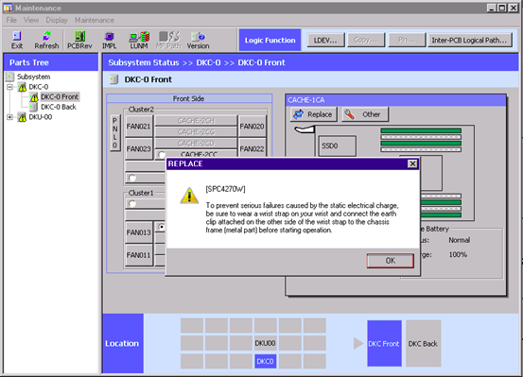Viewport: 523px width, 377px height.
Task: Click the Version toolbar icon
Action: click(x=198, y=40)
